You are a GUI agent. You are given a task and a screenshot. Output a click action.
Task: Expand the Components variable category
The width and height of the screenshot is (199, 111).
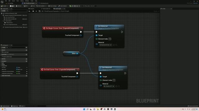tap(1, 66)
